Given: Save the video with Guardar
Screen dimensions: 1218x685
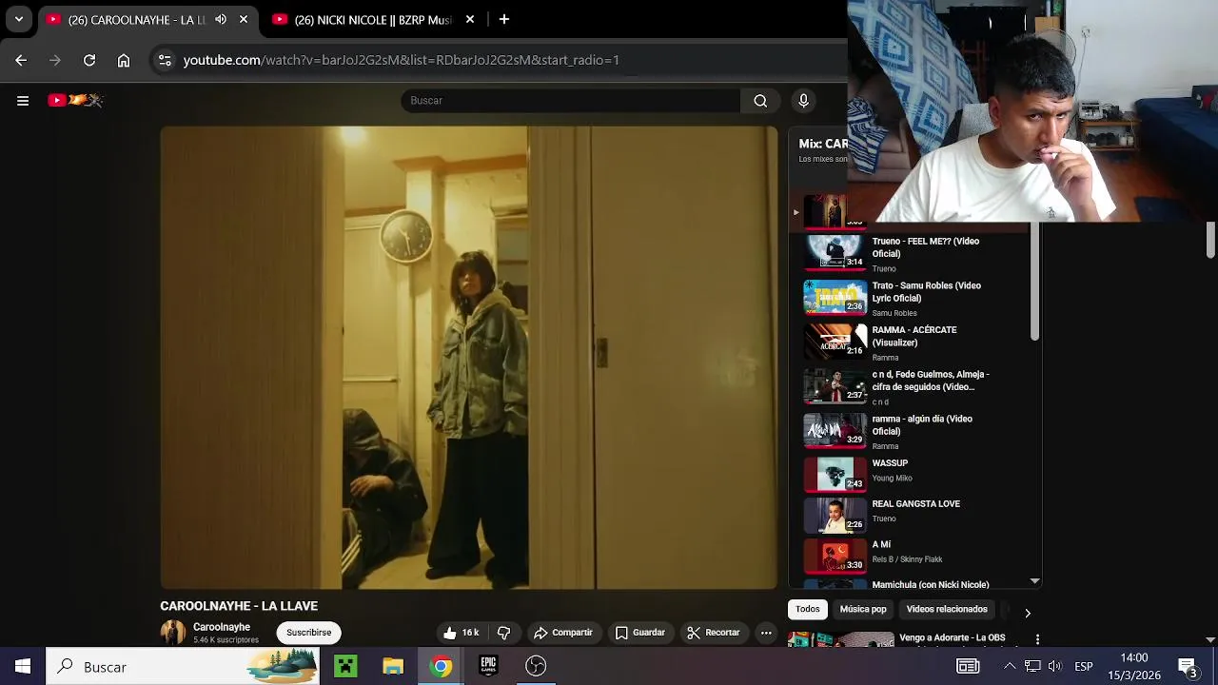Looking at the screenshot, I should (x=639, y=633).
